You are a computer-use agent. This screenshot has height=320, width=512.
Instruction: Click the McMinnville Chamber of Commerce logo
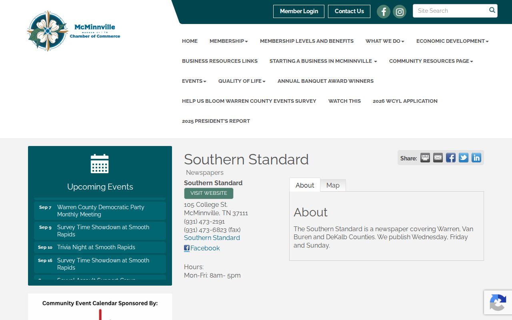74,31
